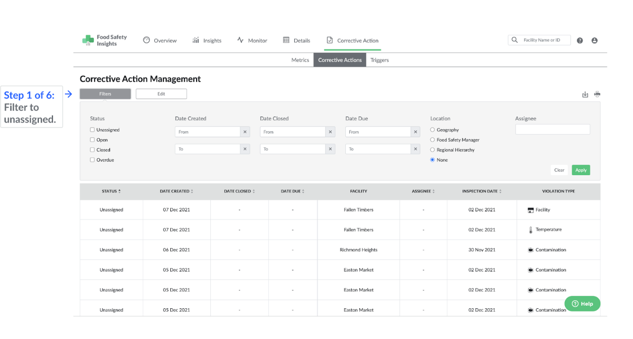Click the search magnifier icon
The width and height of the screenshot is (633, 339).
(x=515, y=40)
